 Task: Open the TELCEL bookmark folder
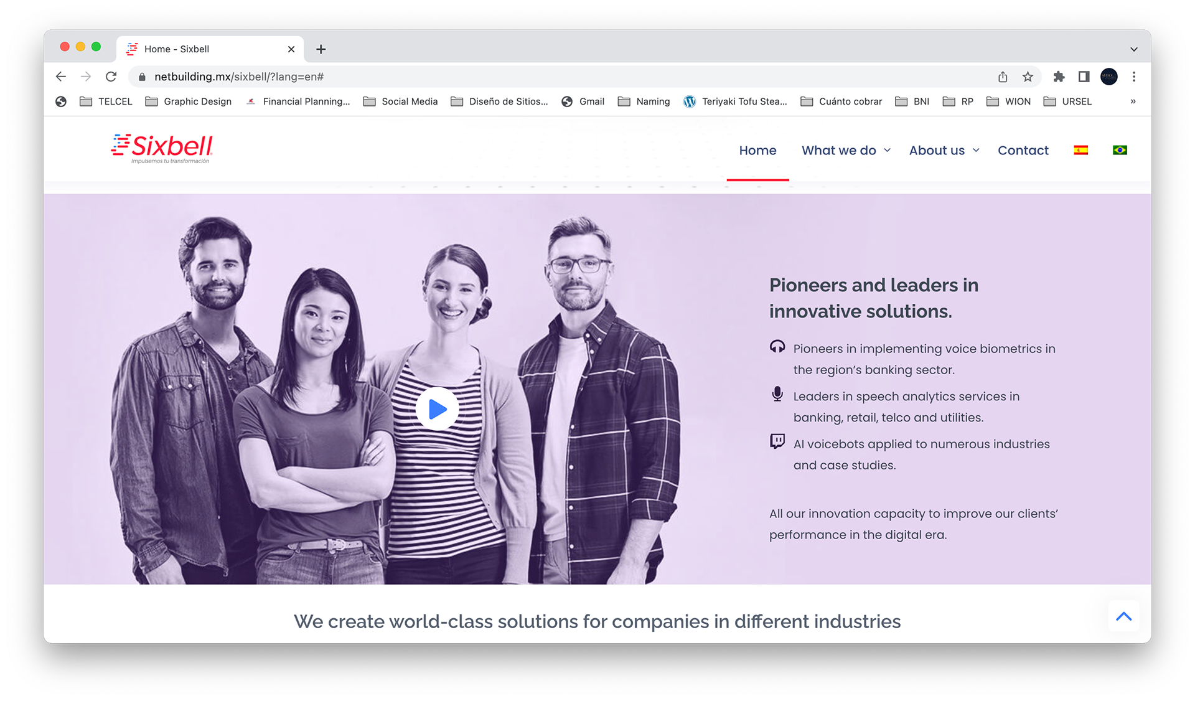tap(106, 101)
